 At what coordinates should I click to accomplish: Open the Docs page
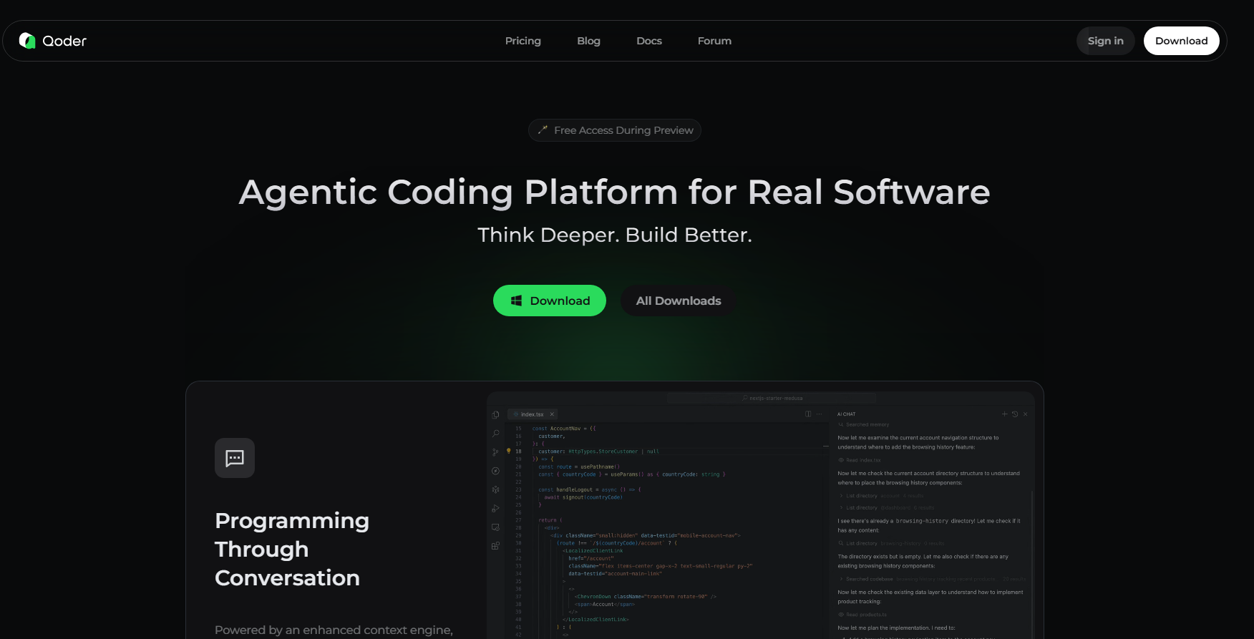tap(649, 41)
